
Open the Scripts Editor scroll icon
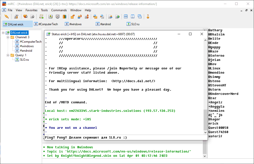[x=41, y=16]
